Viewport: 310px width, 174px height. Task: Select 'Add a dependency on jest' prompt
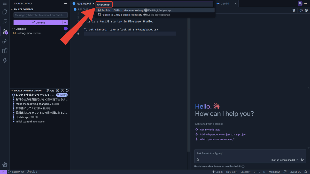point(223,135)
